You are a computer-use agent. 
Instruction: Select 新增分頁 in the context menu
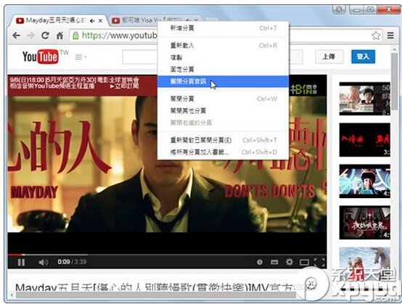223,28
